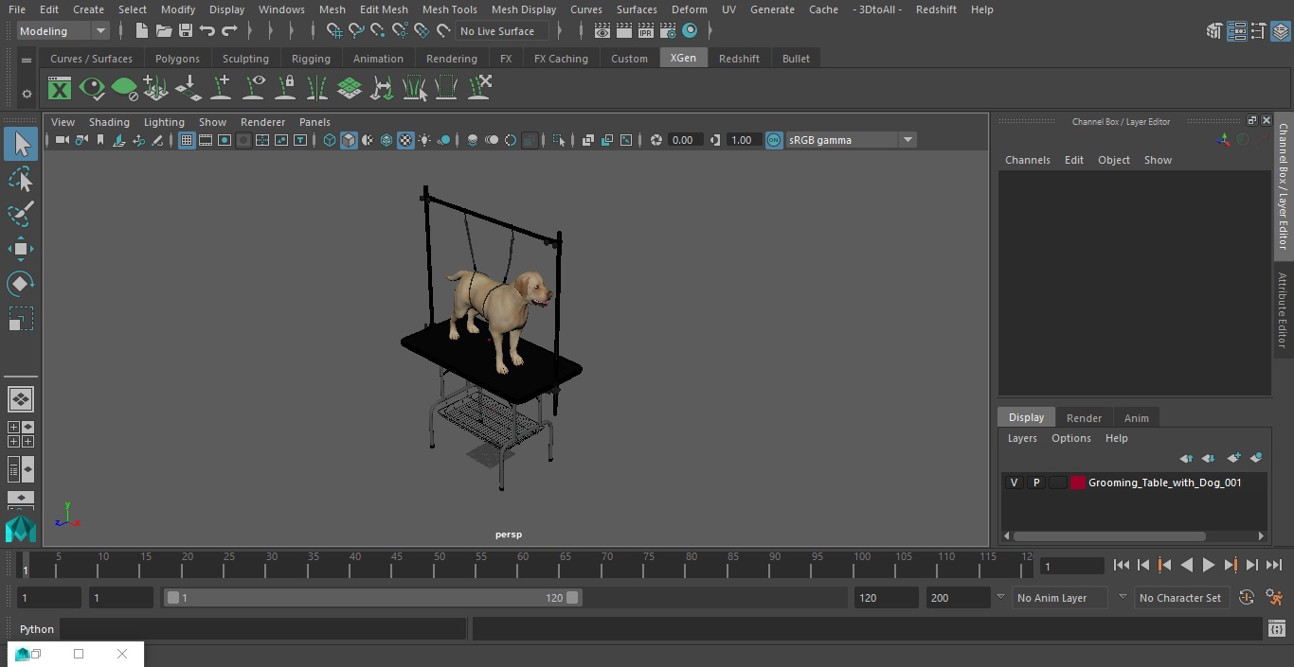Toggle wireframe shading in viewport
1294x667 pixels.
[x=329, y=140]
